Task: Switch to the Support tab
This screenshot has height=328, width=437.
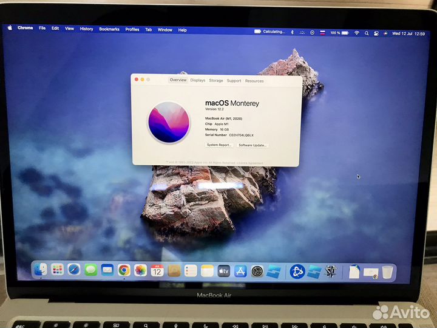Action: (234, 81)
